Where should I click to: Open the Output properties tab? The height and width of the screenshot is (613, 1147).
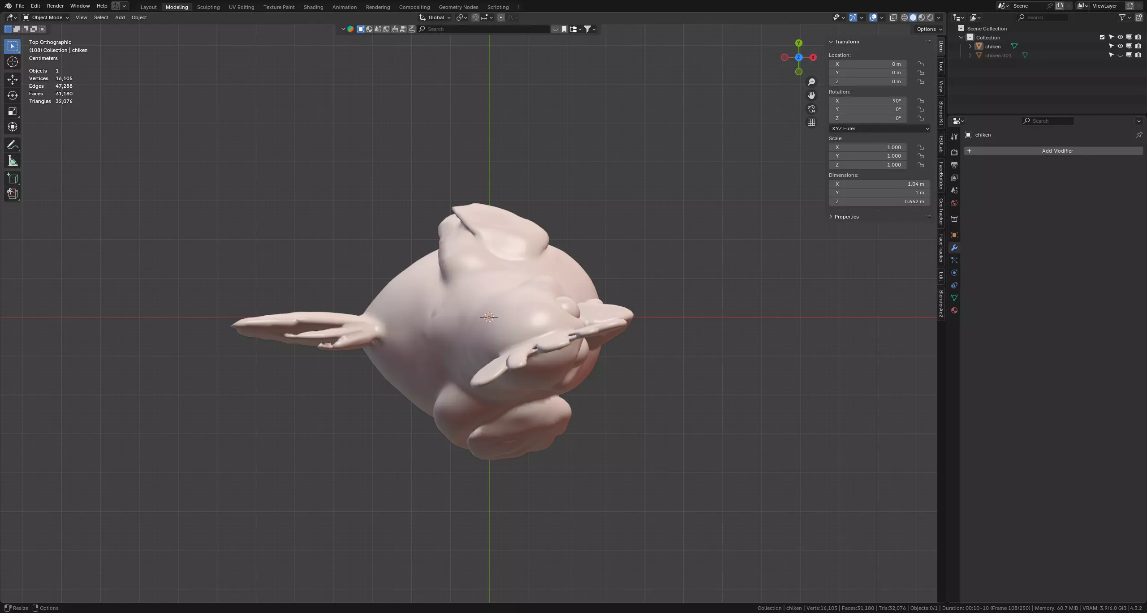[954, 165]
